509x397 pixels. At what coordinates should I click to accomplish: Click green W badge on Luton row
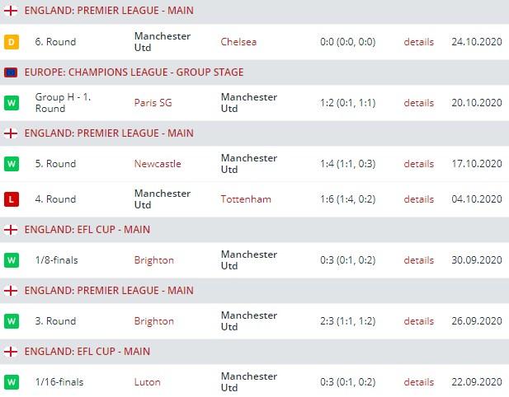click(12, 382)
